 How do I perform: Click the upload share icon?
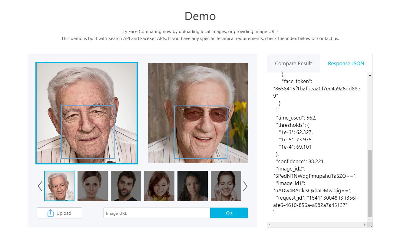[x=50, y=213]
